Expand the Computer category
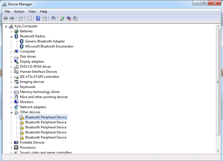223x161 pixels. pyautogui.click(x=11, y=52)
